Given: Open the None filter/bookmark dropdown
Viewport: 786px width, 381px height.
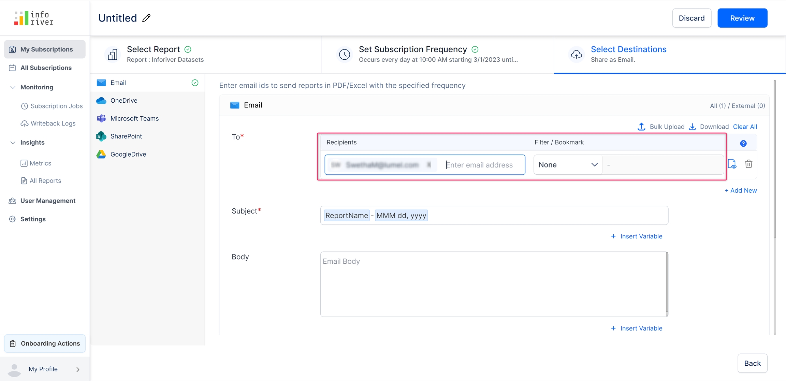Looking at the screenshot, I should tap(568, 165).
